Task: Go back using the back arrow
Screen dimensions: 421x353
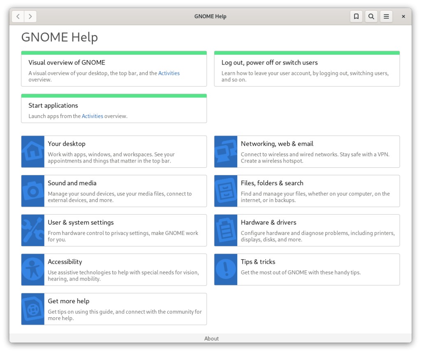Action: coord(18,16)
